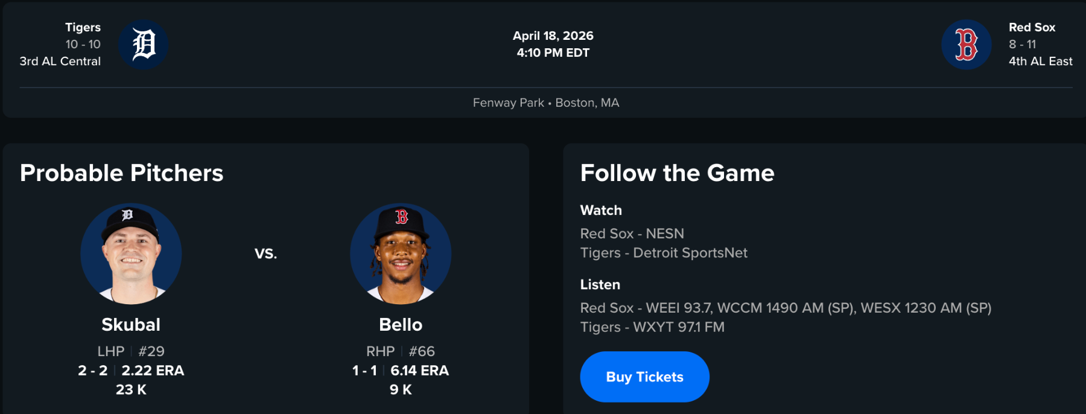The height and width of the screenshot is (414, 1086).
Task: Open Bello's player headshot photo
Action: point(401,253)
